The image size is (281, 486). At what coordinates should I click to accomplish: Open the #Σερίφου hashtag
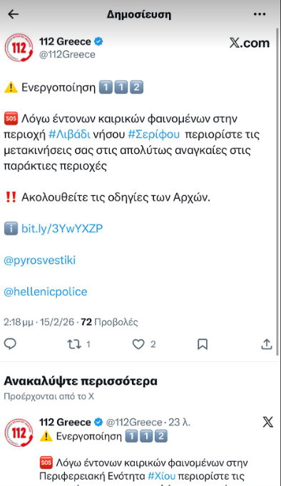tap(154, 135)
